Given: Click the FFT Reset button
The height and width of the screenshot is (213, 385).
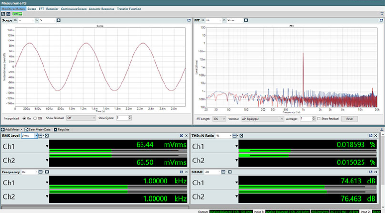Looking at the screenshot, I should (349, 118).
